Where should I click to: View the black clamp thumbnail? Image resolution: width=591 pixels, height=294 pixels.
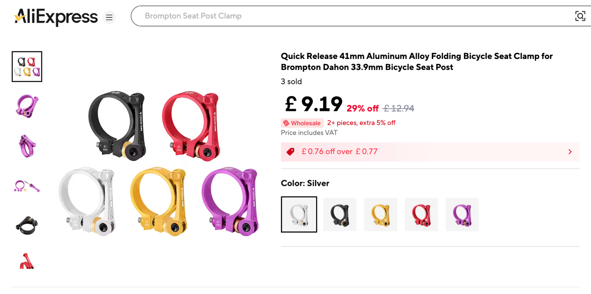click(27, 225)
